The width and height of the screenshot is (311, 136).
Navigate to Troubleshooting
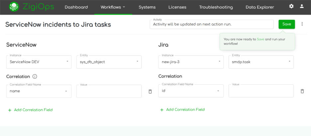pos(216,7)
